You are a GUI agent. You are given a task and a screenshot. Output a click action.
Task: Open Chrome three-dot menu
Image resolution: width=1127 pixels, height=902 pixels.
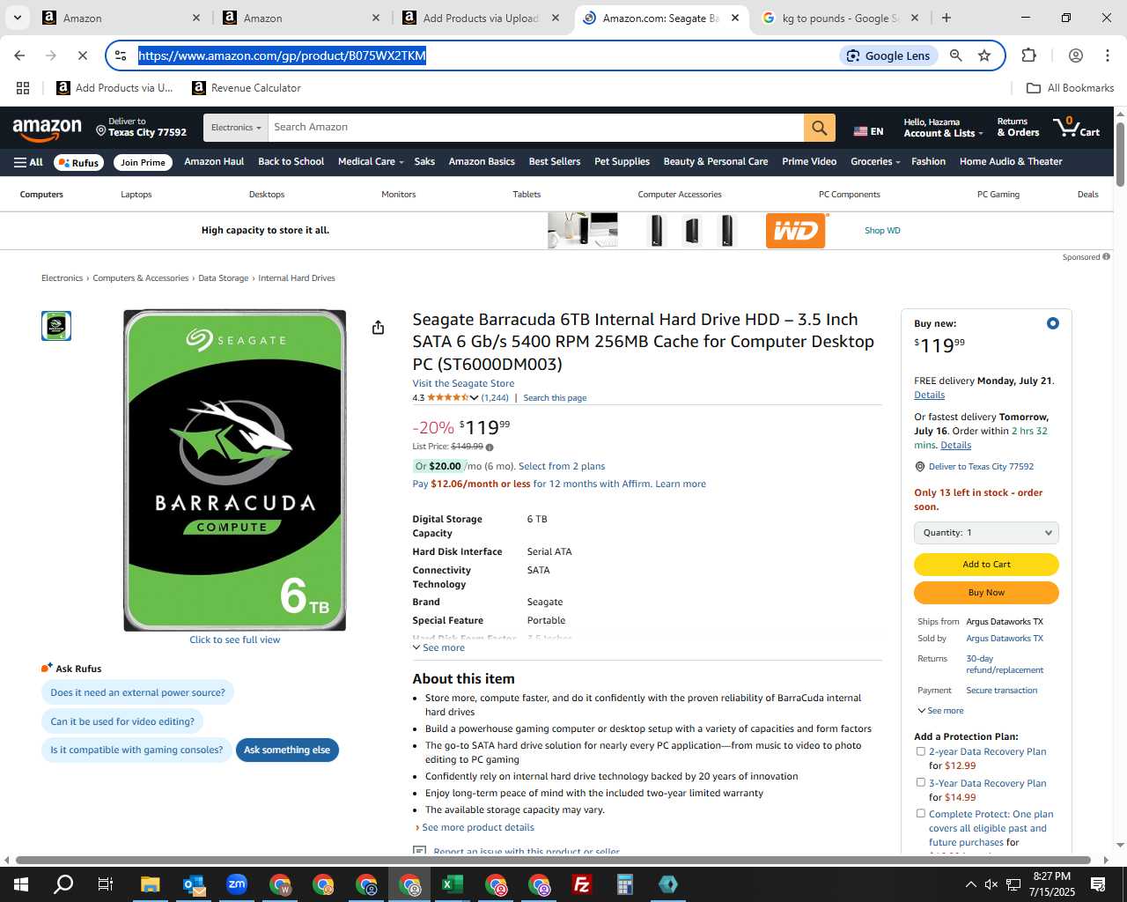coord(1107,55)
